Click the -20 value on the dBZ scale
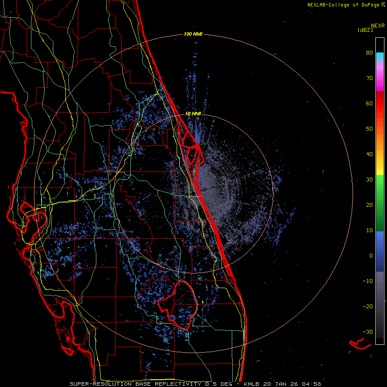 coord(368,306)
